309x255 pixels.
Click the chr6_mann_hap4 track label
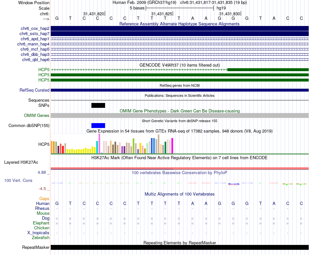coord(33,44)
